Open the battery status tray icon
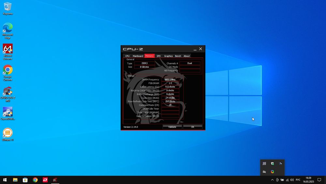 pyautogui.click(x=282, y=180)
